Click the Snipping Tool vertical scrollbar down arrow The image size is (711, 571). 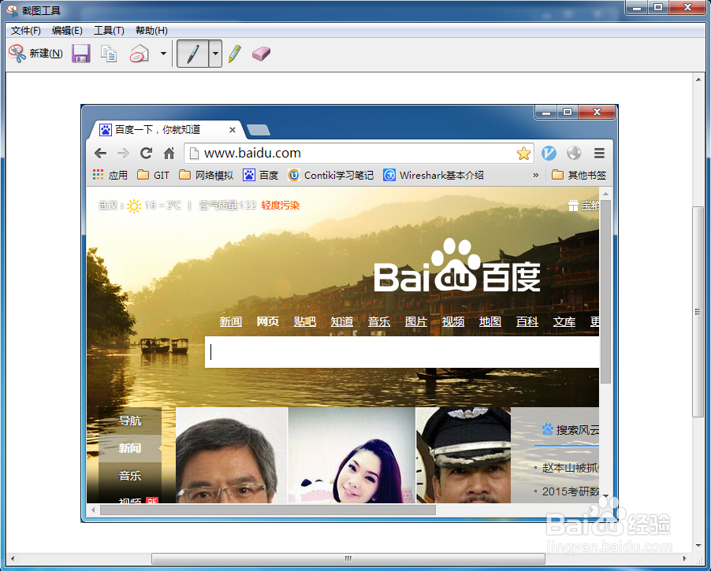(x=698, y=546)
